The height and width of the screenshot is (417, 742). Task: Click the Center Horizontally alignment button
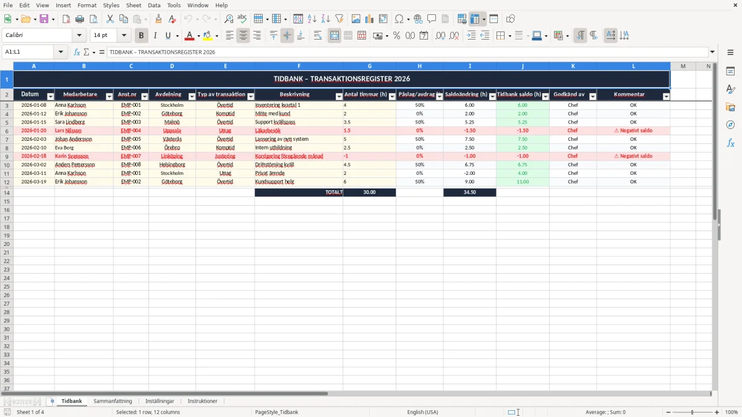click(x=243, y=36)
